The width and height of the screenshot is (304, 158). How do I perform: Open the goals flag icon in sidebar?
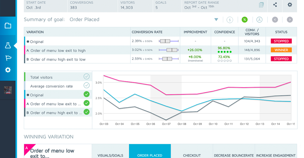pos(8,58)
